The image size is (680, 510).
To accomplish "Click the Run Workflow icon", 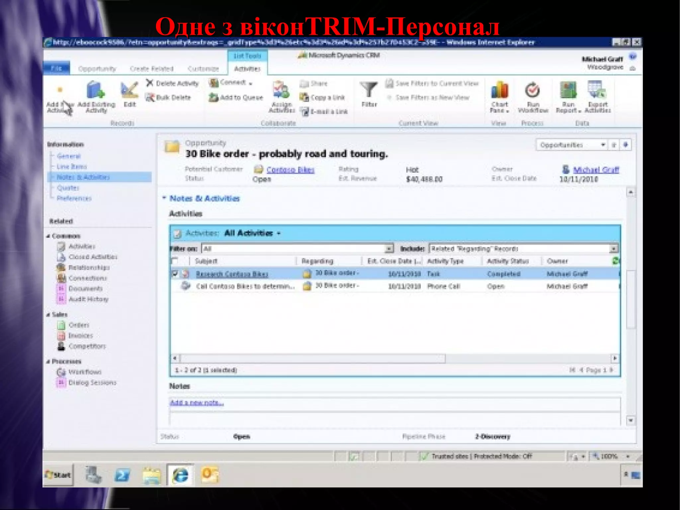I will click(532, 90).
